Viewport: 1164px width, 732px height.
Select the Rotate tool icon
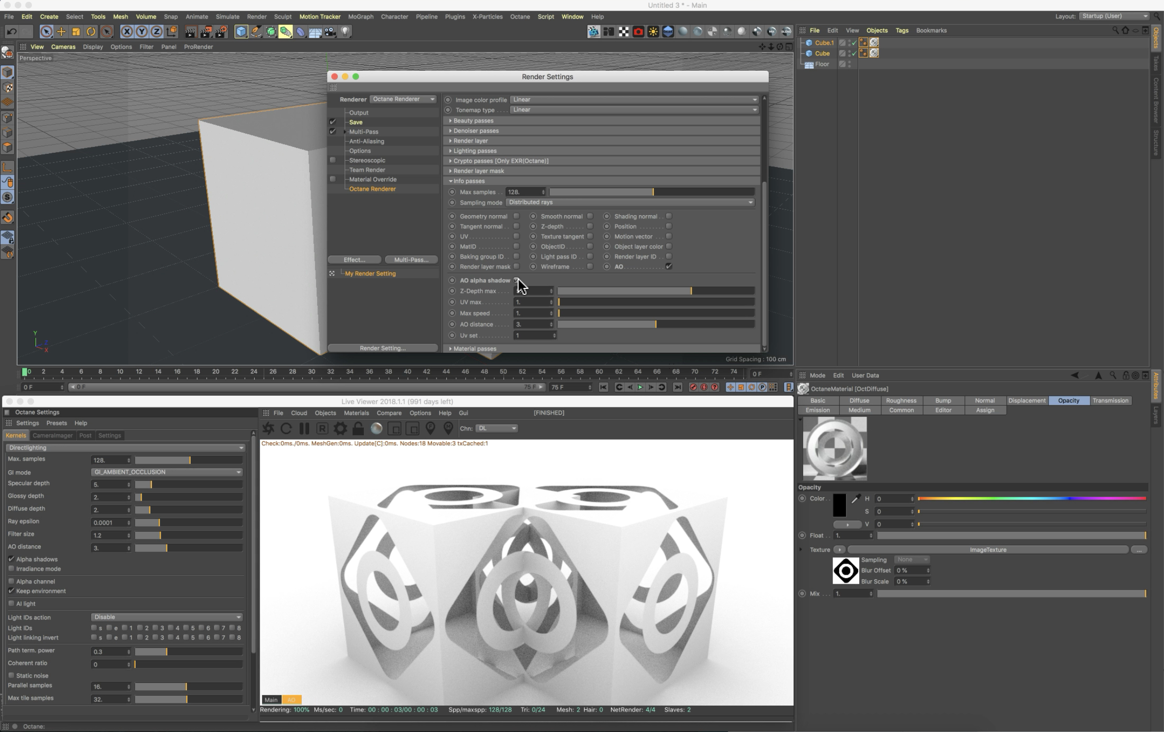(91, 32)
